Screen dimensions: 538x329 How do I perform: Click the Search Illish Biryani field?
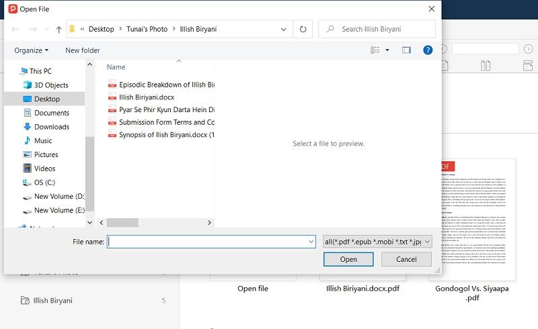pyautogui.click(x=377, y=29)
